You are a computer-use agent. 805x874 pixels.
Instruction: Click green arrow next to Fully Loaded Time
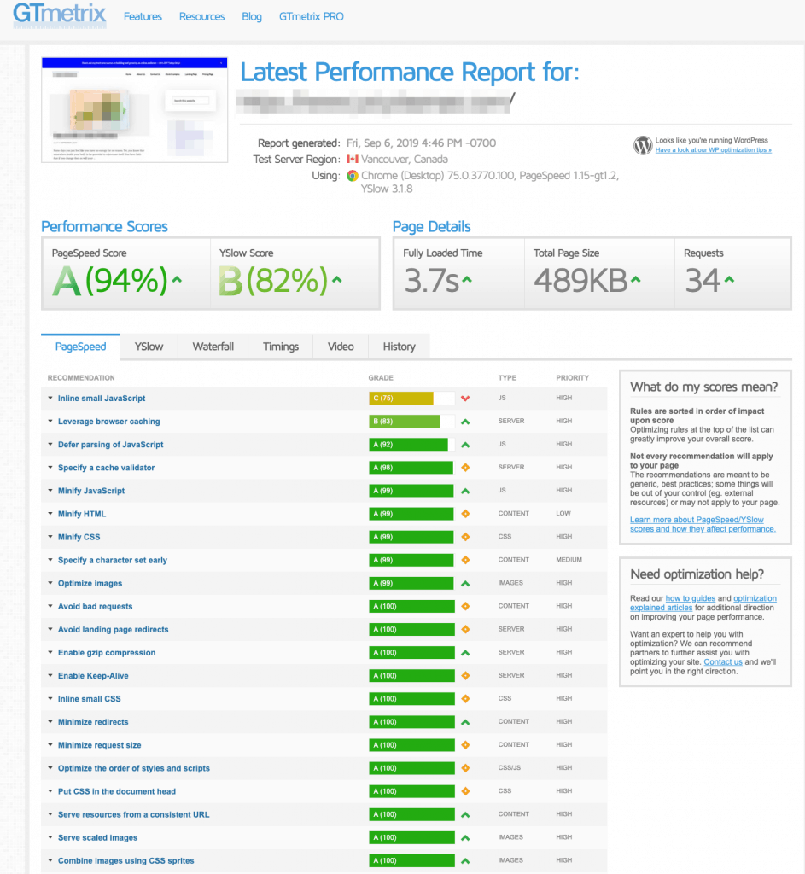click(467, 279)
